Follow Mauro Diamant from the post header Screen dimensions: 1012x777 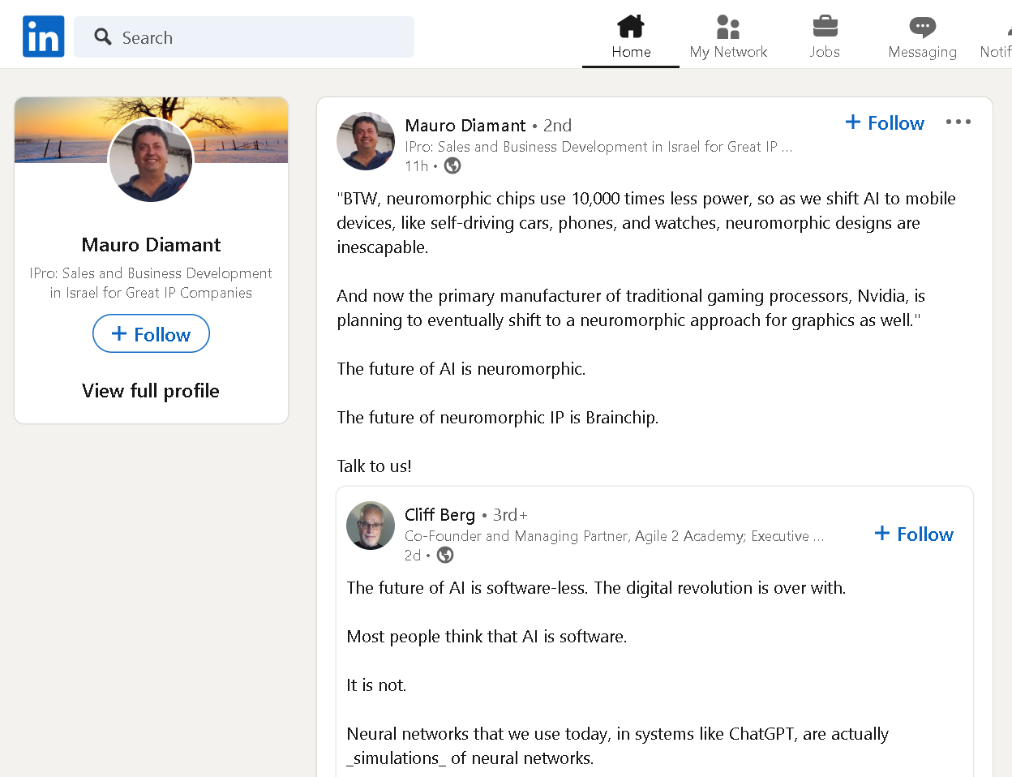(x=885, y=122)
